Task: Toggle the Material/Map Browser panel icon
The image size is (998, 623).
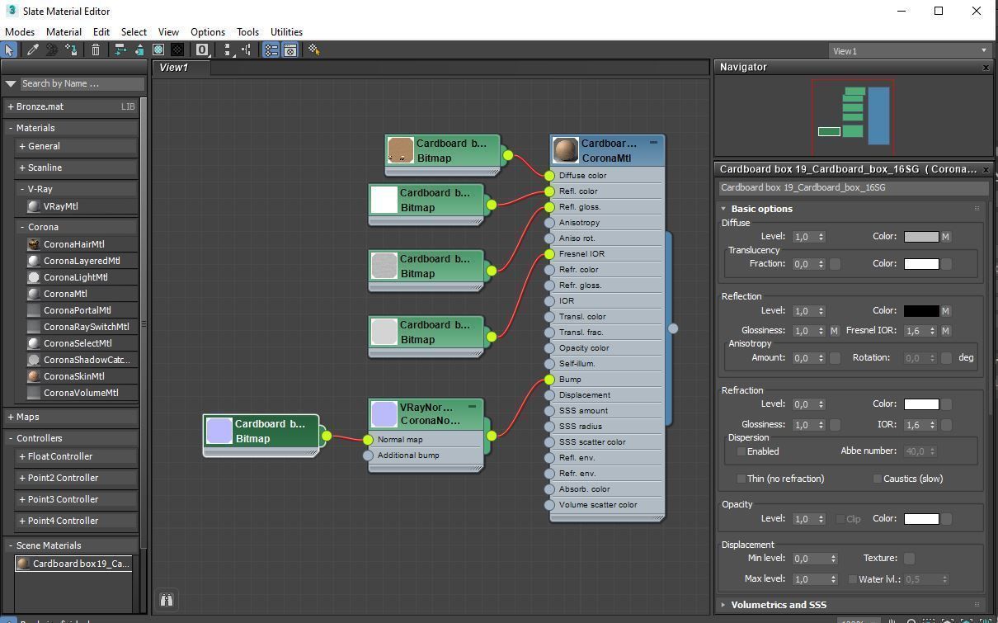Action: (x=271, y=50)
